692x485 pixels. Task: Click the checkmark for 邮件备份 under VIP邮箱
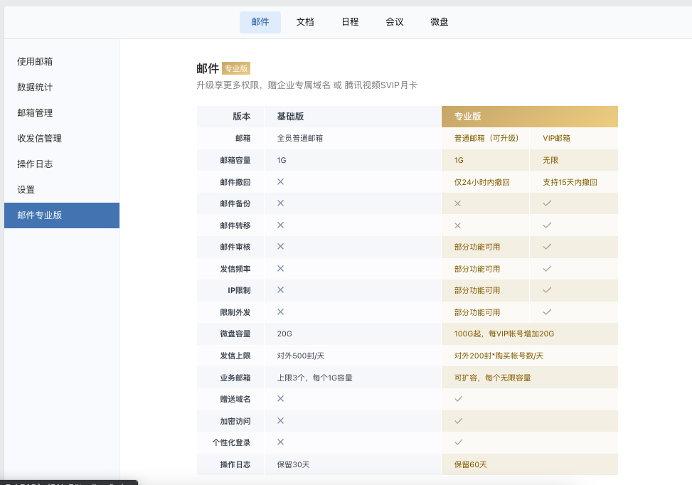coord(547,203)
